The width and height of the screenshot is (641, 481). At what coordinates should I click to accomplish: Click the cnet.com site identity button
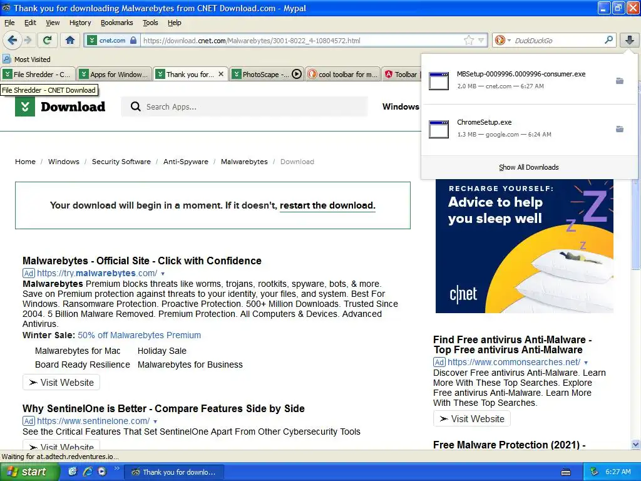tap(112, 41)
